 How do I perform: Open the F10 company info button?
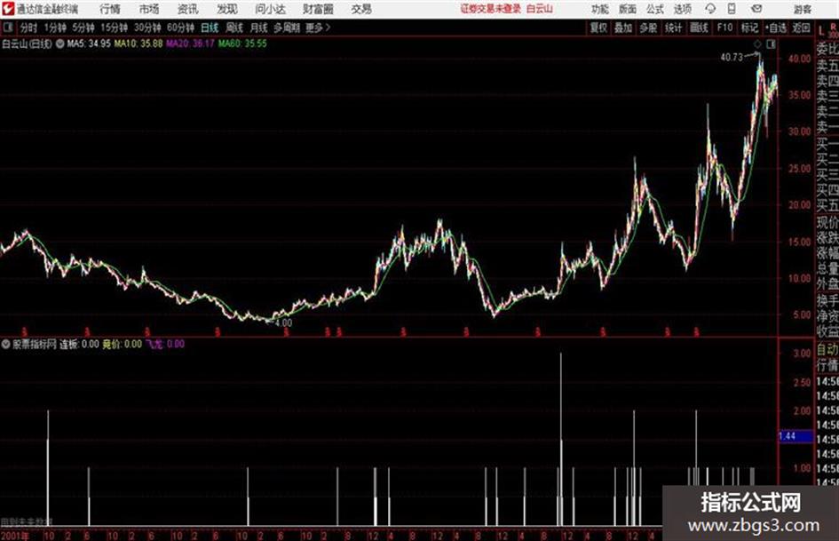pyautogui.click(x=724, y=28)
